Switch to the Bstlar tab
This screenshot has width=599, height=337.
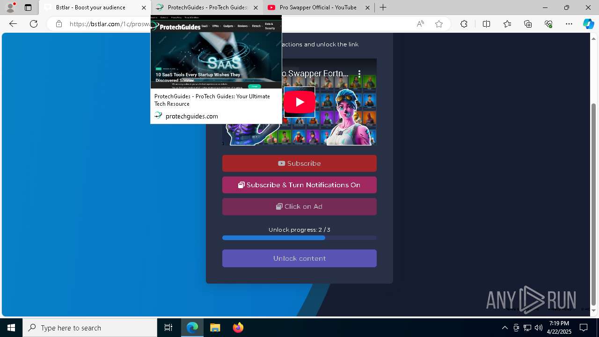95,7
